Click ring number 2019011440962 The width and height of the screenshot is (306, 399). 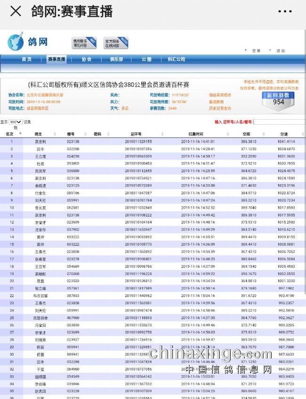click(138, 296)
